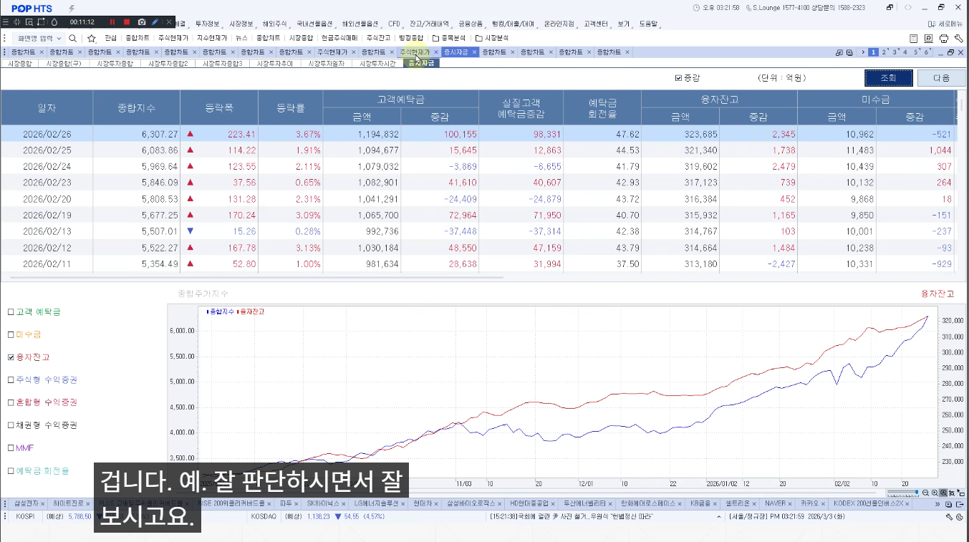Open the recorder's hamburger menu icon

pos(7,22)
